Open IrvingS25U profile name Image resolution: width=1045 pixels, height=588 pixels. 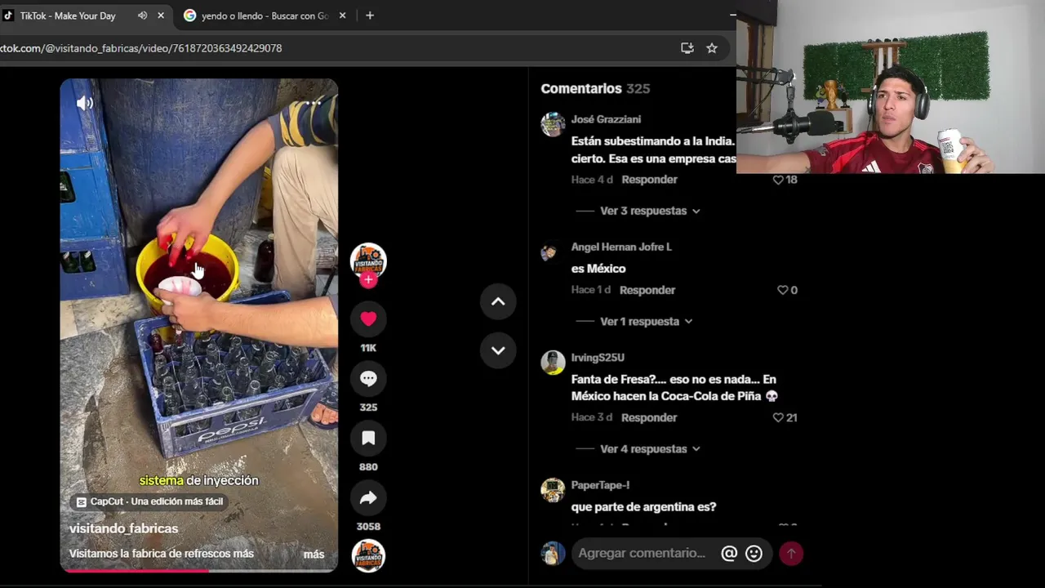(598, 358)
